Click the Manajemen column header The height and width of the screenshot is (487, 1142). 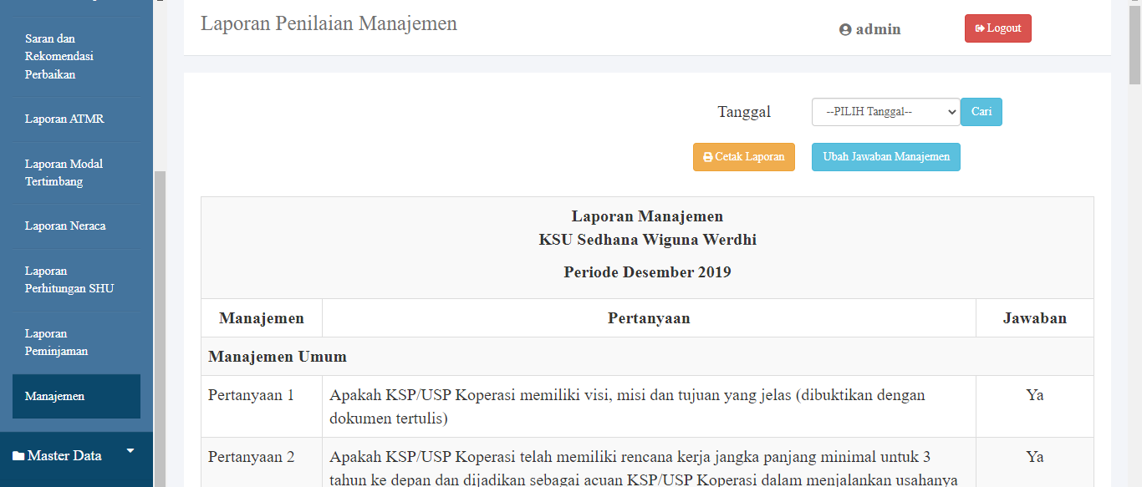pos(262,318)
